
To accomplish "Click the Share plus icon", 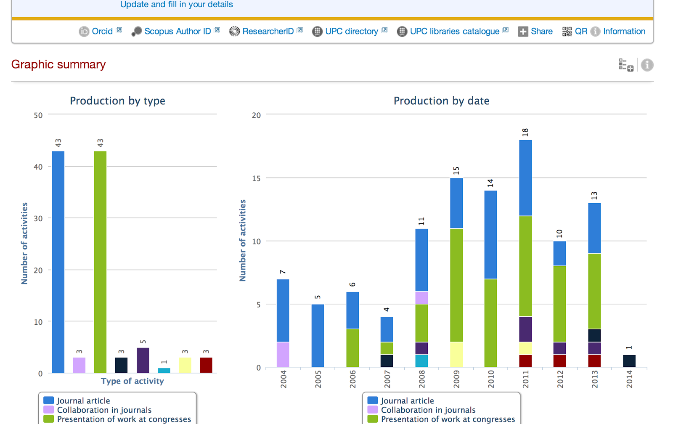I will pos(523,32).
